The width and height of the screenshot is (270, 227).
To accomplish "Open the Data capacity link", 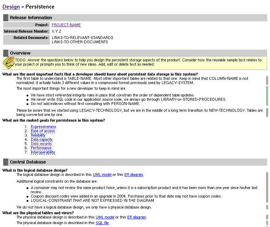I will click(x=42, y=140).
